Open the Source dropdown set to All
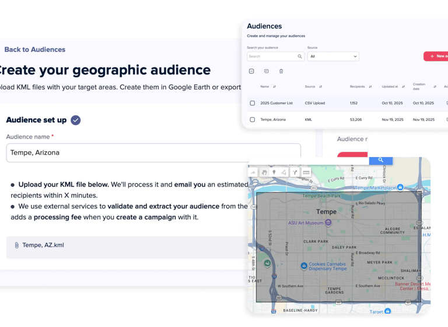This screenshot has width=448, height=327. point(333,56)
